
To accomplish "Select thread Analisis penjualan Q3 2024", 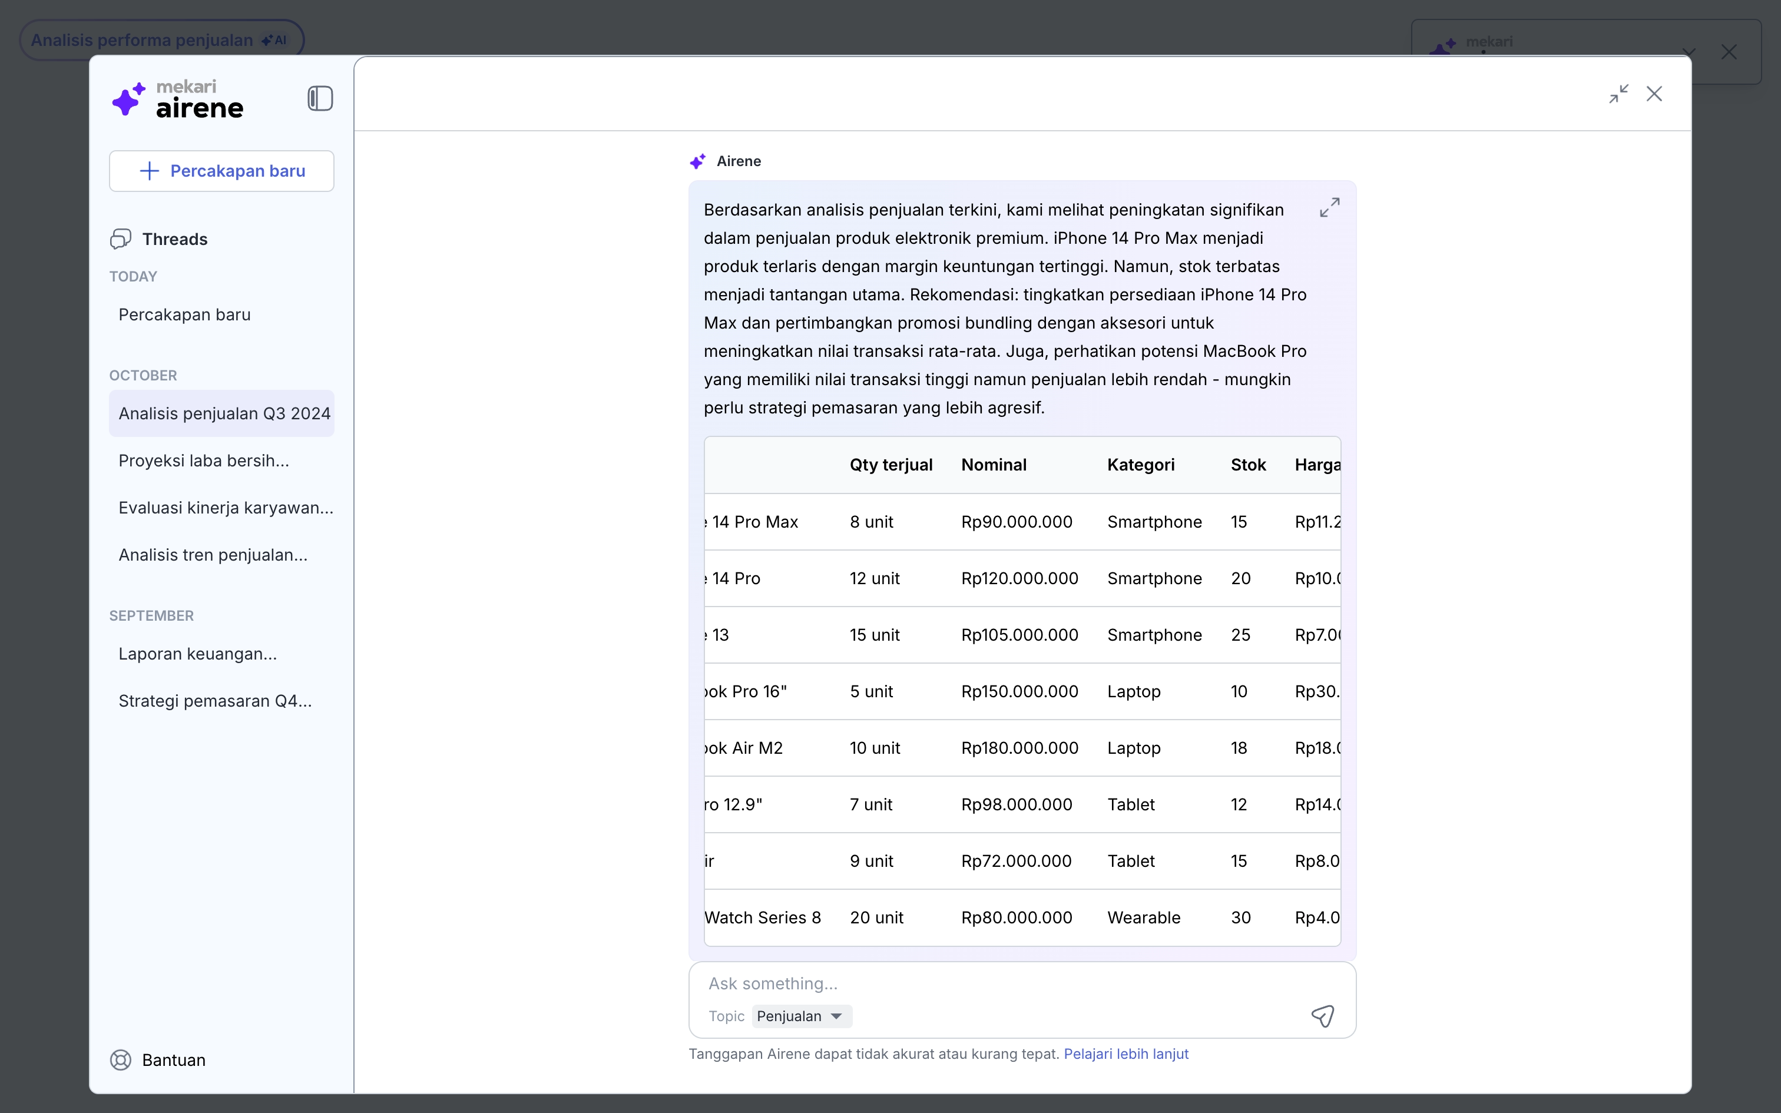I will tap(221, 413).
